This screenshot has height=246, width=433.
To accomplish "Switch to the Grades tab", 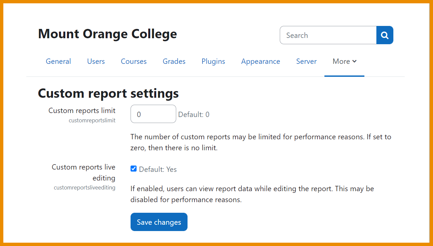I will pyautogui.click(x=174, y=61).
